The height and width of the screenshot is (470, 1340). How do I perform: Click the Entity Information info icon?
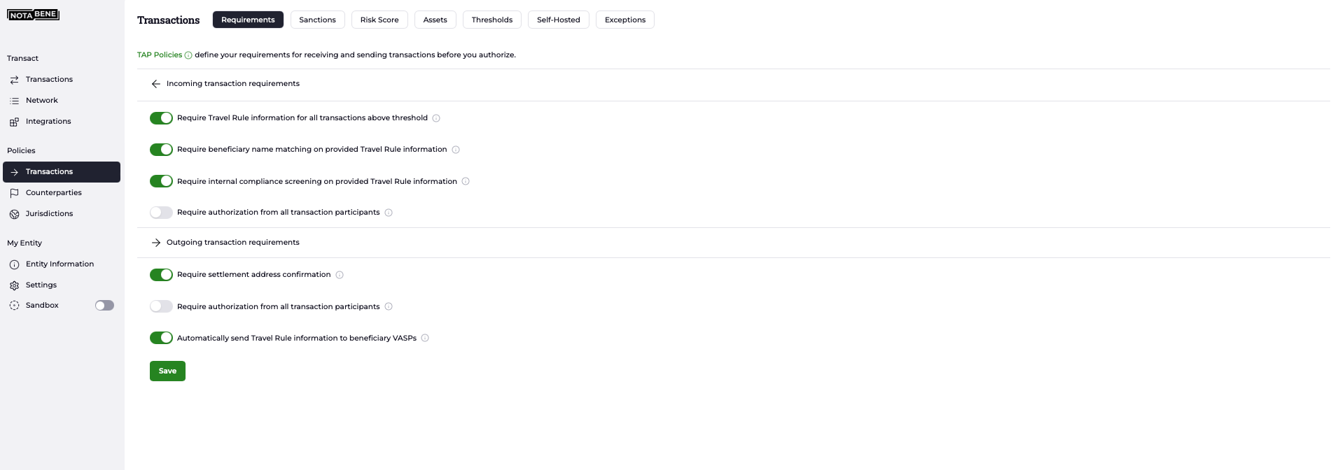coord(14,264)
